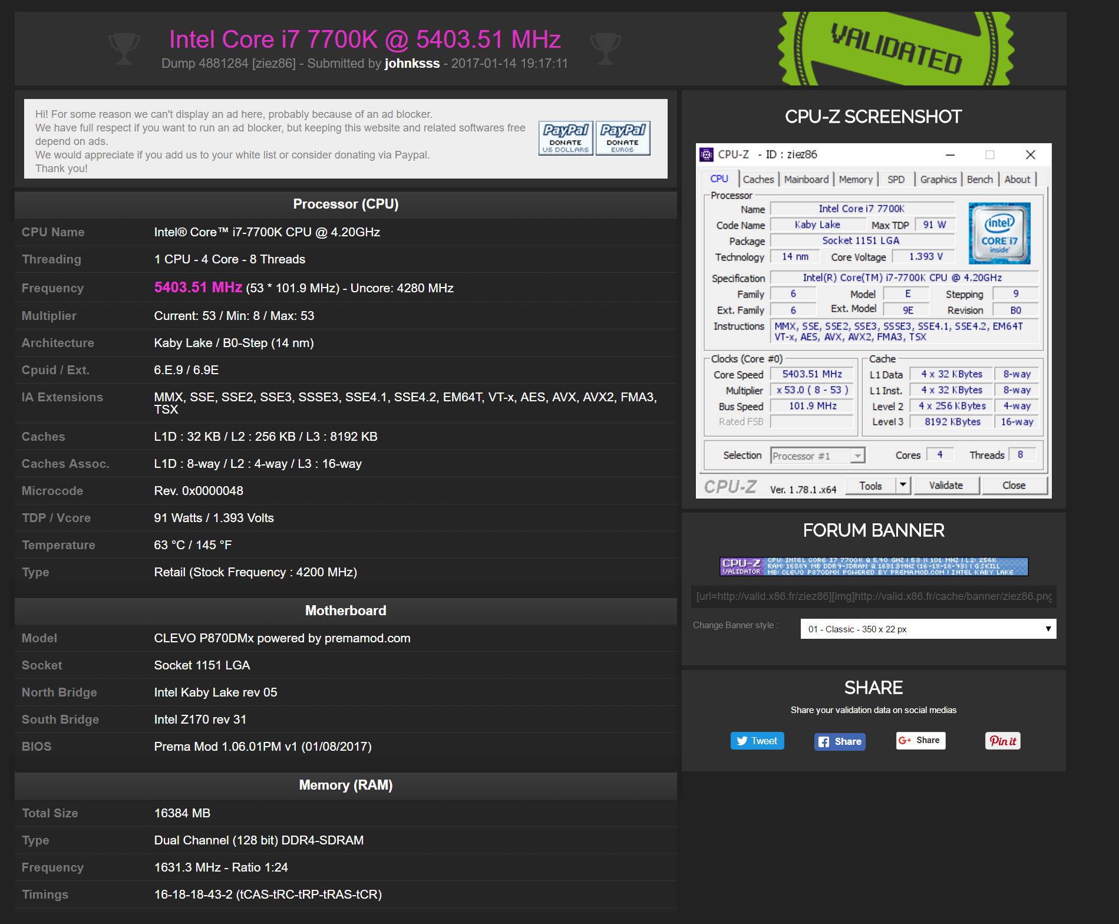This screenshot has width=1119, height=924.
Task: Click the motherboard model CLEVO P870DMx text
Action: 282,638
